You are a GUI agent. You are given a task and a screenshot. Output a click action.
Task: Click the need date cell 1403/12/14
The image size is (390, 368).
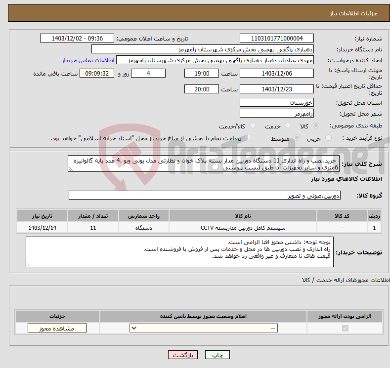[43, 228]
